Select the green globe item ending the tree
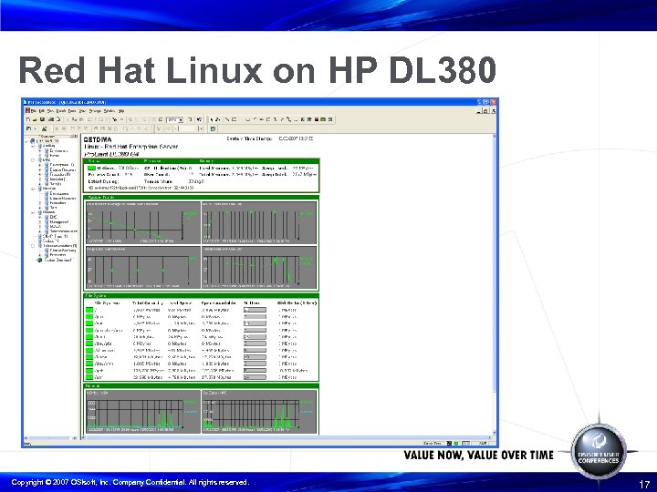This screenshot has height=492, width=657. [x=56, y=260]
